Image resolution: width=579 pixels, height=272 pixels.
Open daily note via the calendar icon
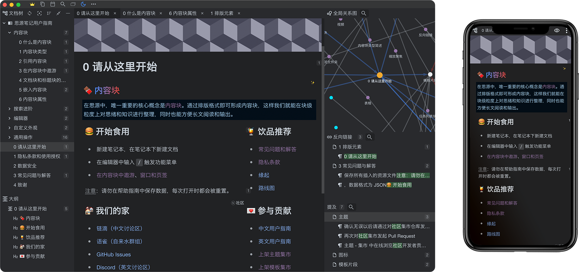[x=53, y=4]
